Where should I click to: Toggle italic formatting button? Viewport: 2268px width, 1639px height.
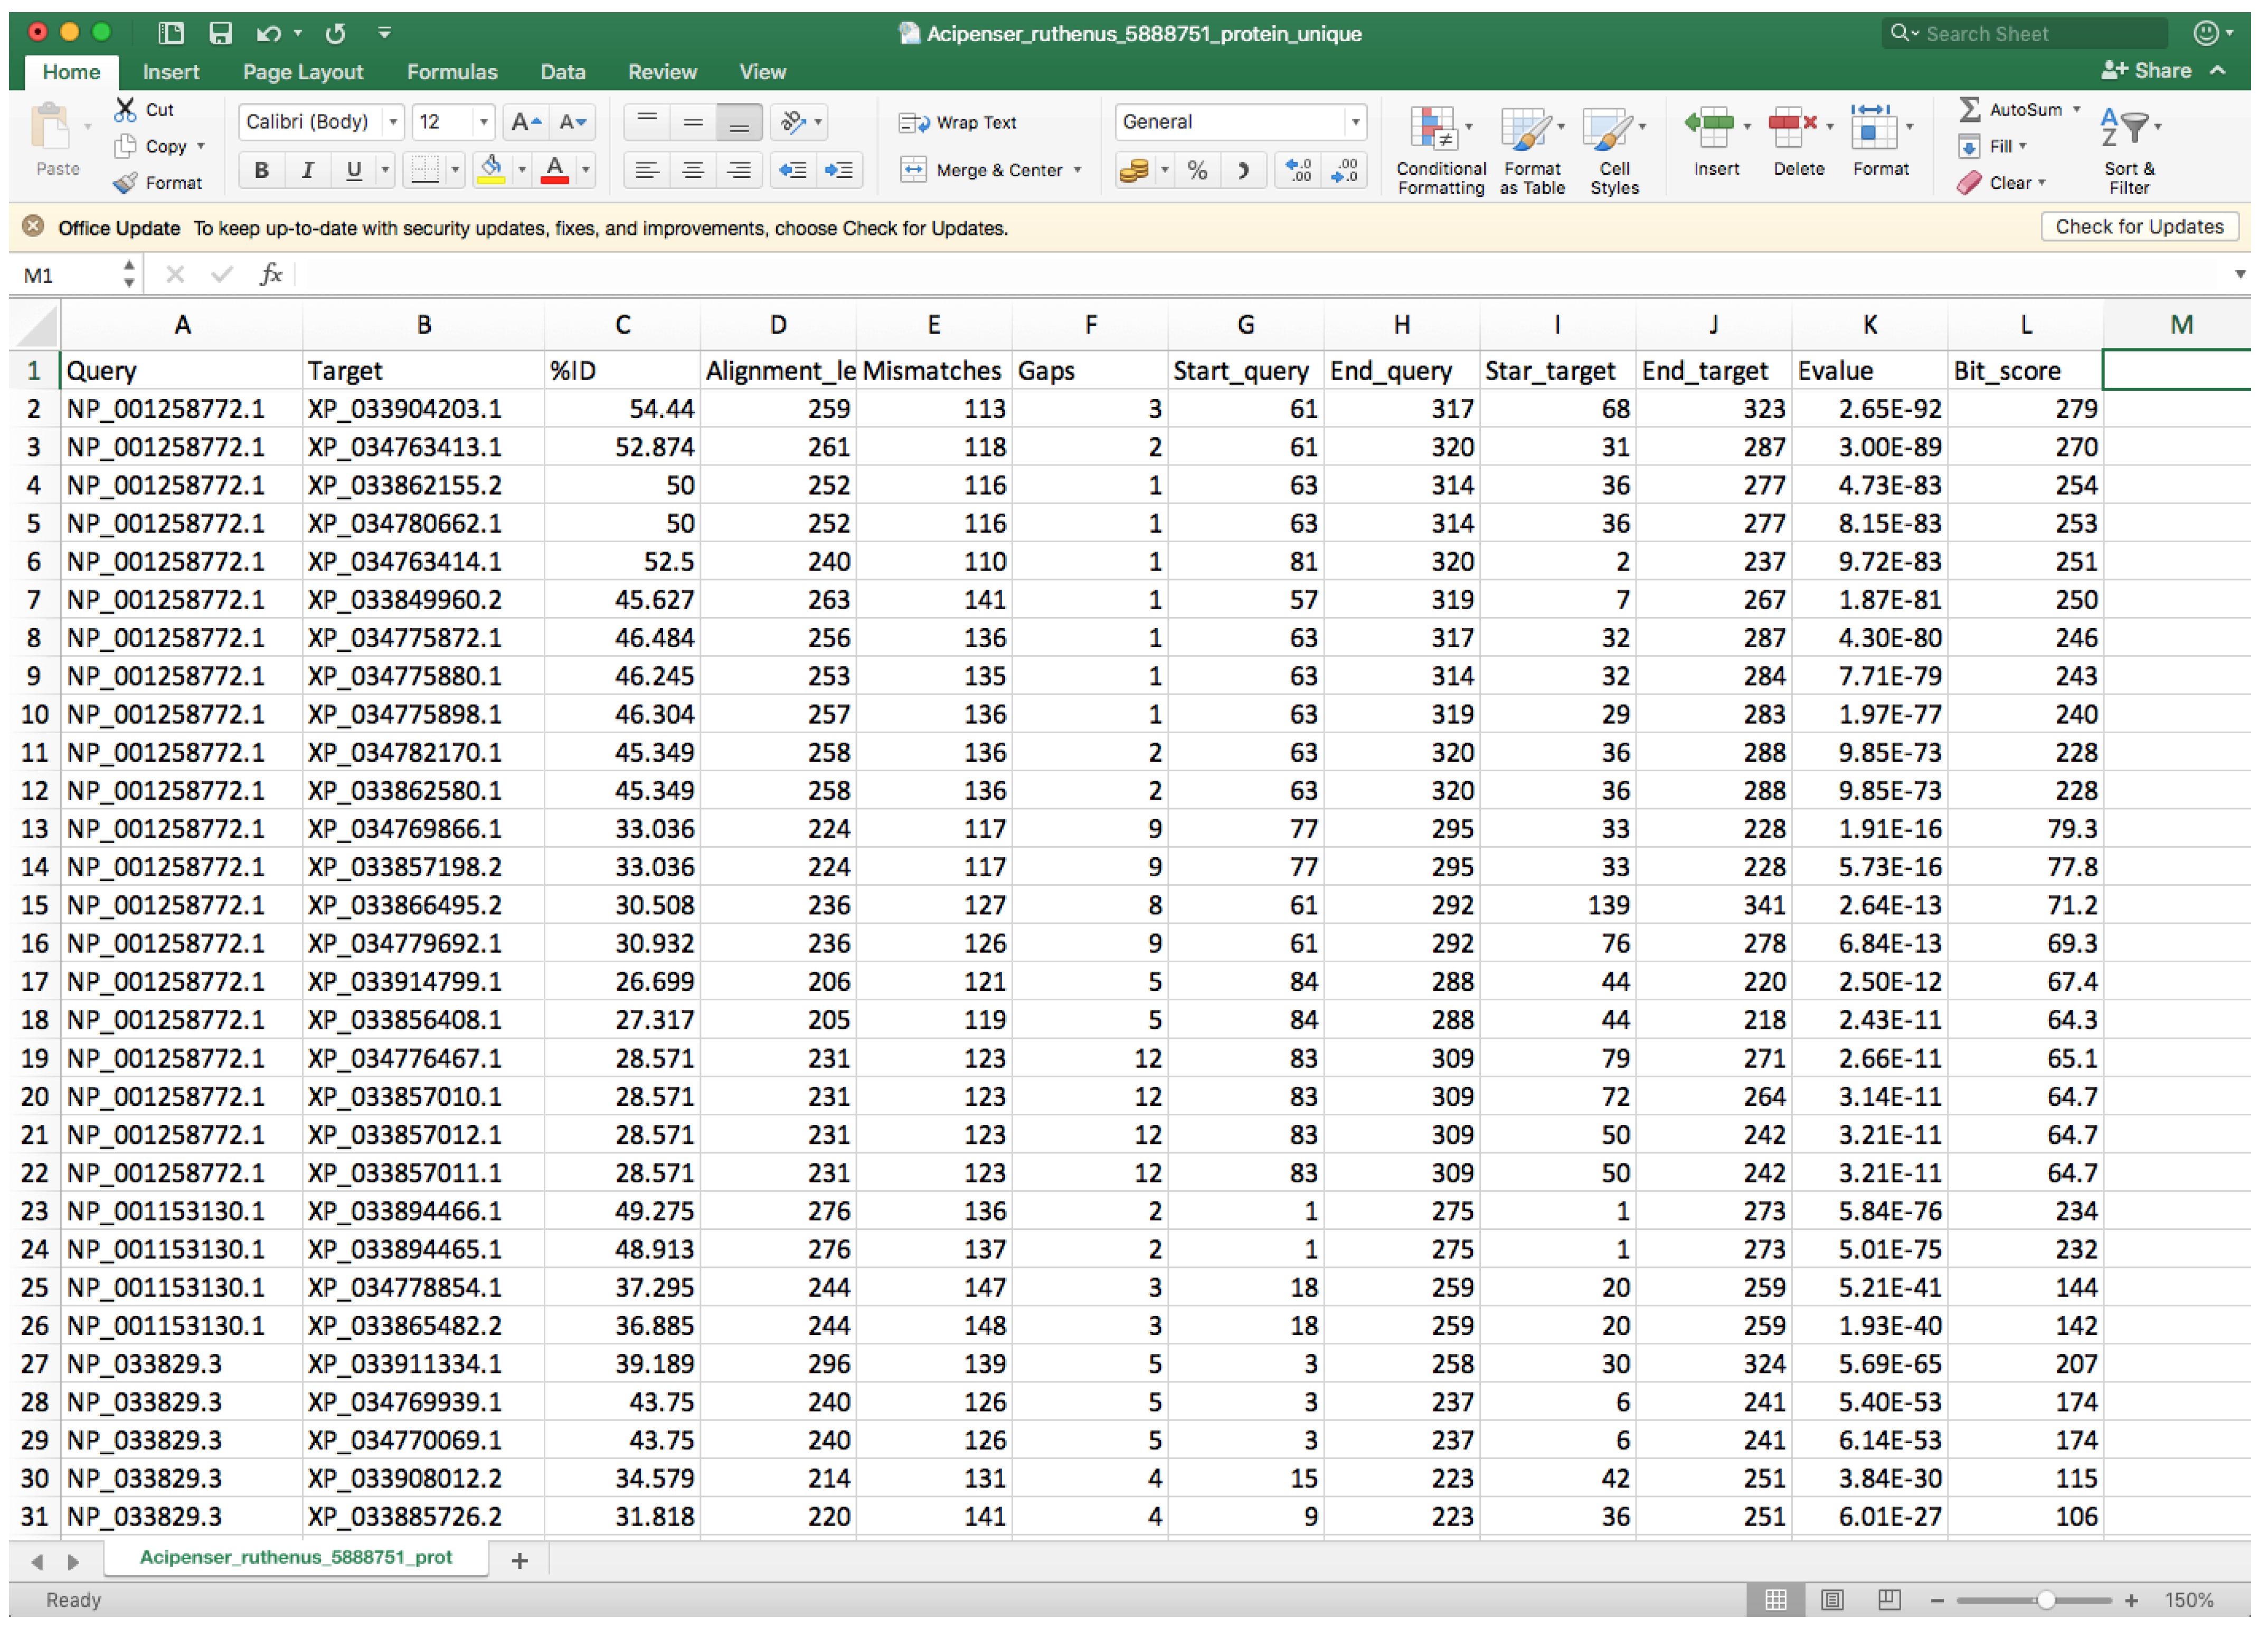point(308,170)
